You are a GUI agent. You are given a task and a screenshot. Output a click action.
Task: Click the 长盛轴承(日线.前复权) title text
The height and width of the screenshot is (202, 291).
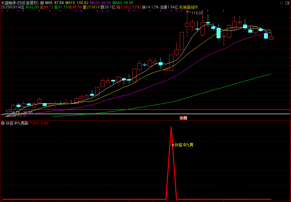[x=20, y=2]
